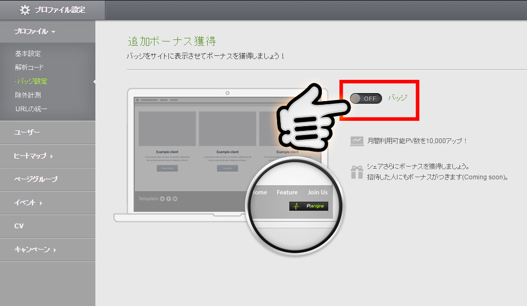Open the ユーザー section

(48, 133)
